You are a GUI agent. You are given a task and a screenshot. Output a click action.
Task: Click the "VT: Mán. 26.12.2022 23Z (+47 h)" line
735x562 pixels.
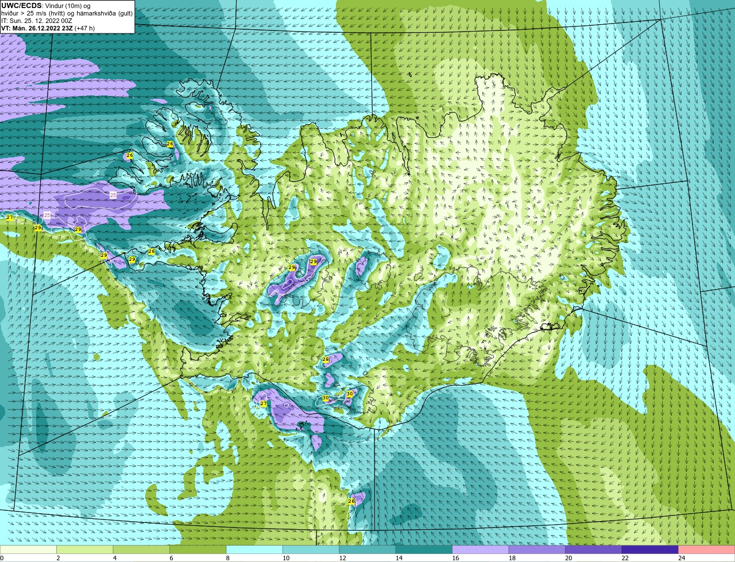(x=48, y=28)
